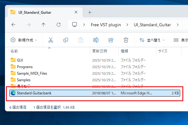Add a new tab with plus button

click(x=90, y=12)
